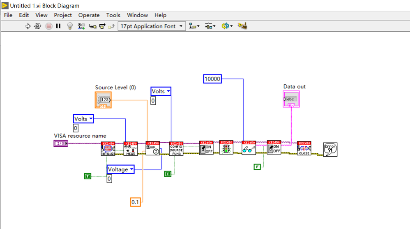Select the KE2450 source level config node
The width and height of the screenshot is (410, 229).
click(x=153, y=148)
